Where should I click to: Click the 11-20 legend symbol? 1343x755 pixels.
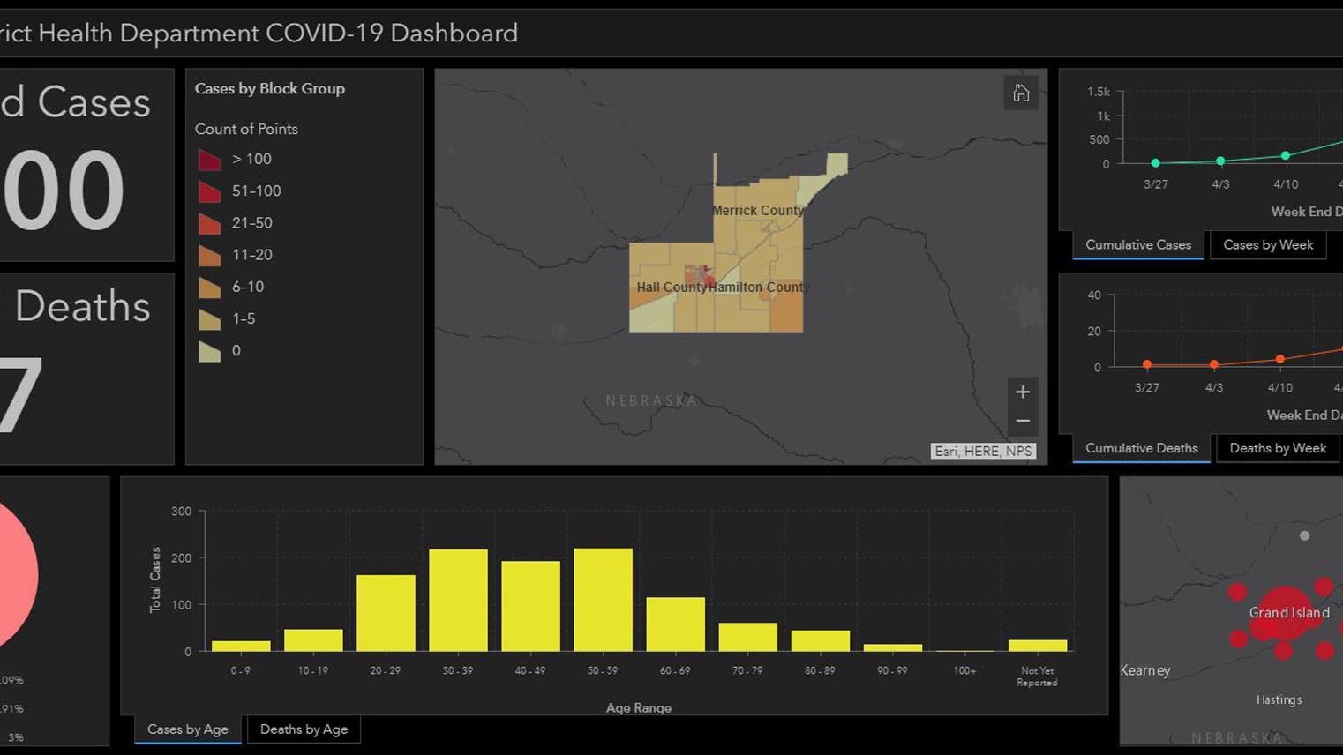click(x=209, y=256)
